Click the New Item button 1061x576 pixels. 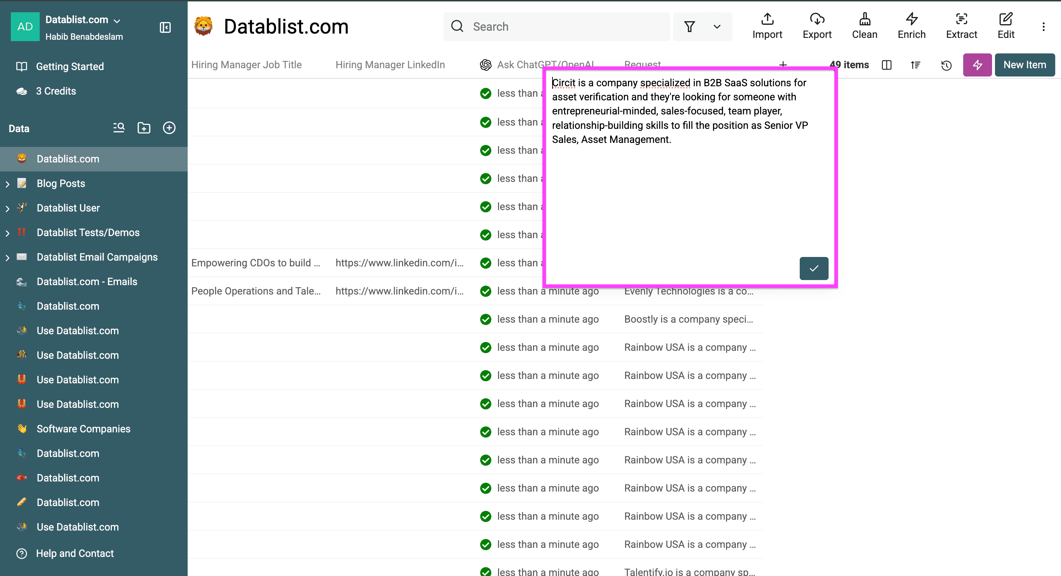click(x=1024, y=65)
